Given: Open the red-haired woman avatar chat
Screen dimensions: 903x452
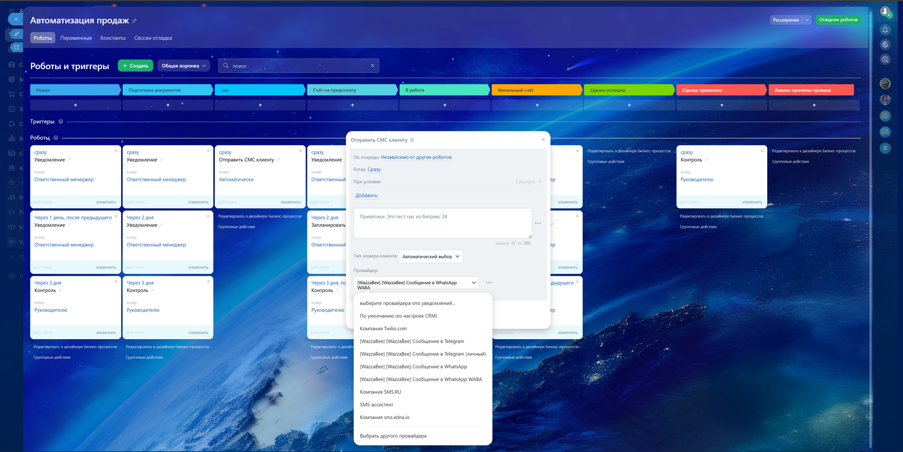Looking at the screenshot, I should [x=885, y=100].
